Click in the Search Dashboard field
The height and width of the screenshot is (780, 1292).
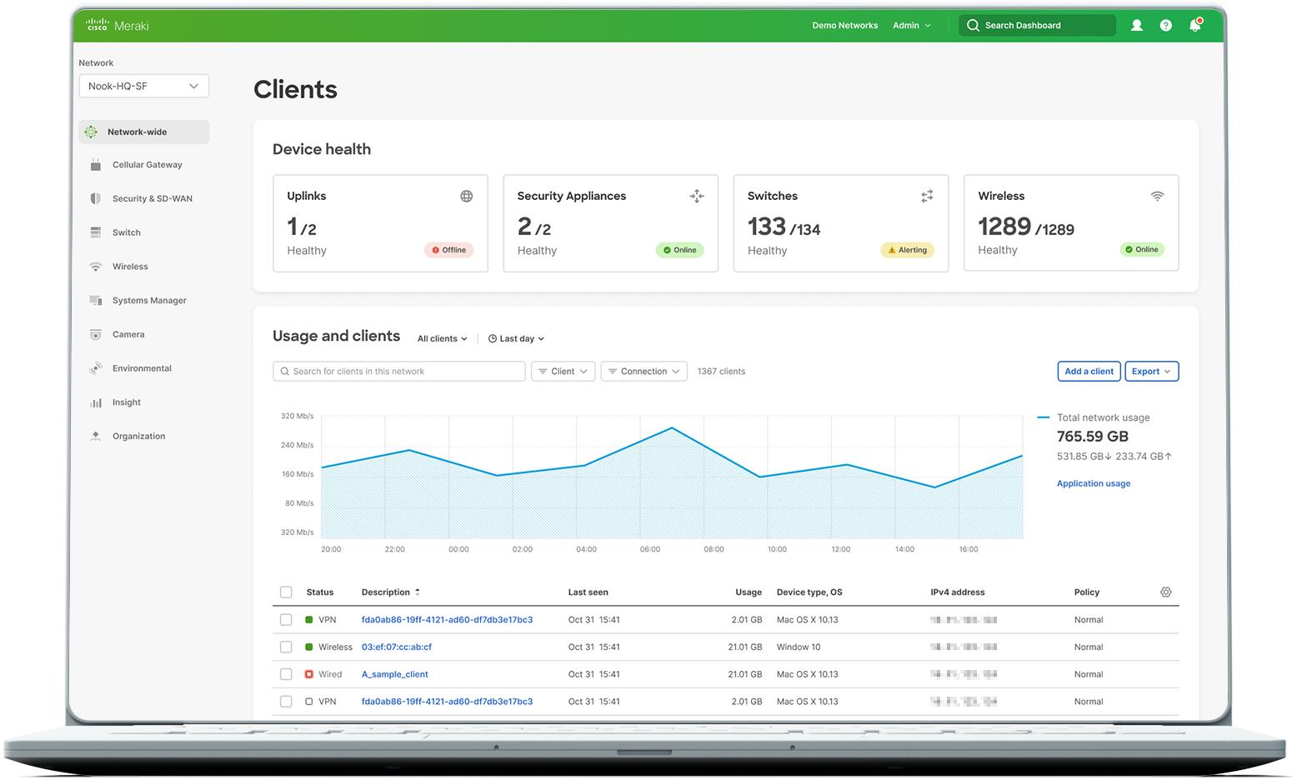pos(1038,25)
